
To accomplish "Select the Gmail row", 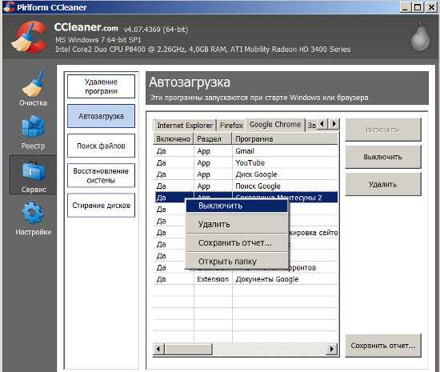I will click(x=246, y=151).
